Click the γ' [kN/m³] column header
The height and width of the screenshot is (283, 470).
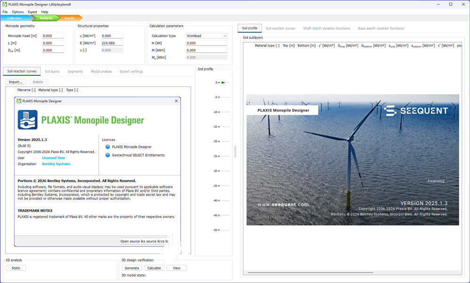327,46
